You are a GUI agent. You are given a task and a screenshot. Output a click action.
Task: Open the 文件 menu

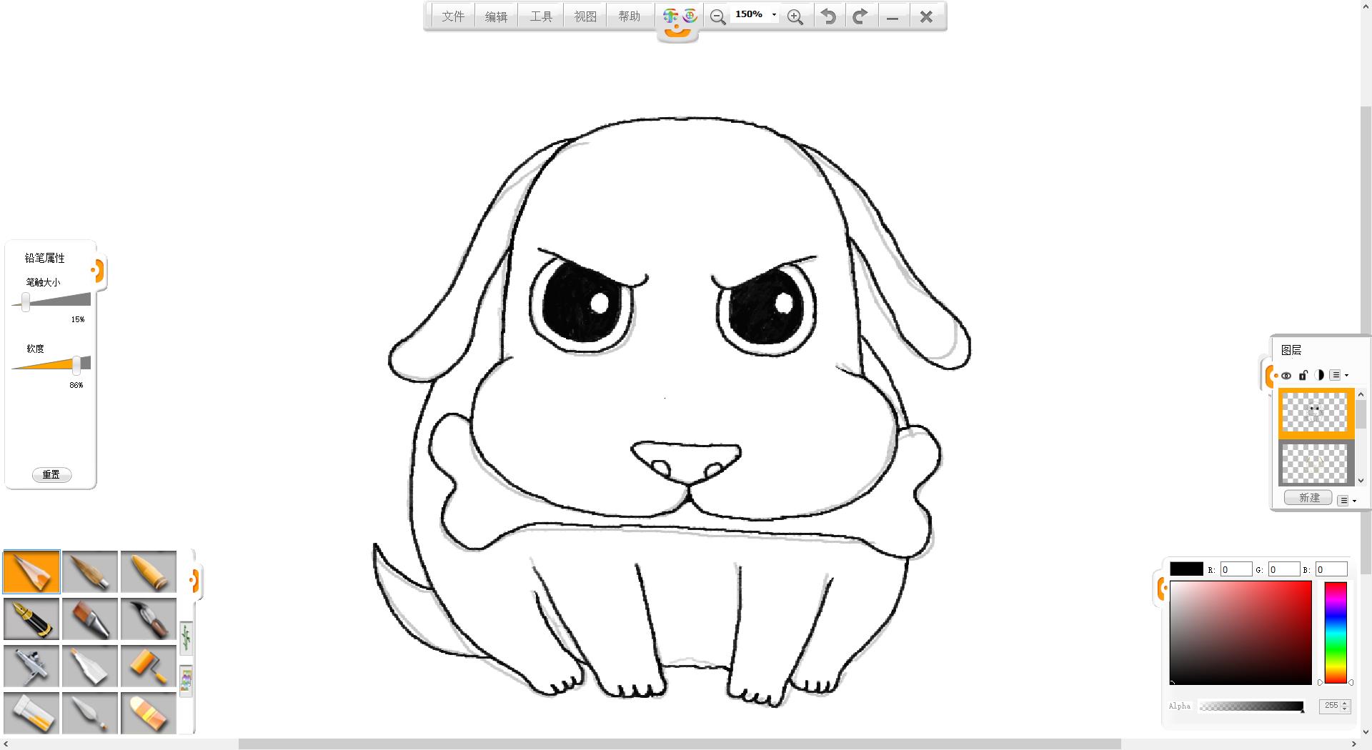coord(453,16)
